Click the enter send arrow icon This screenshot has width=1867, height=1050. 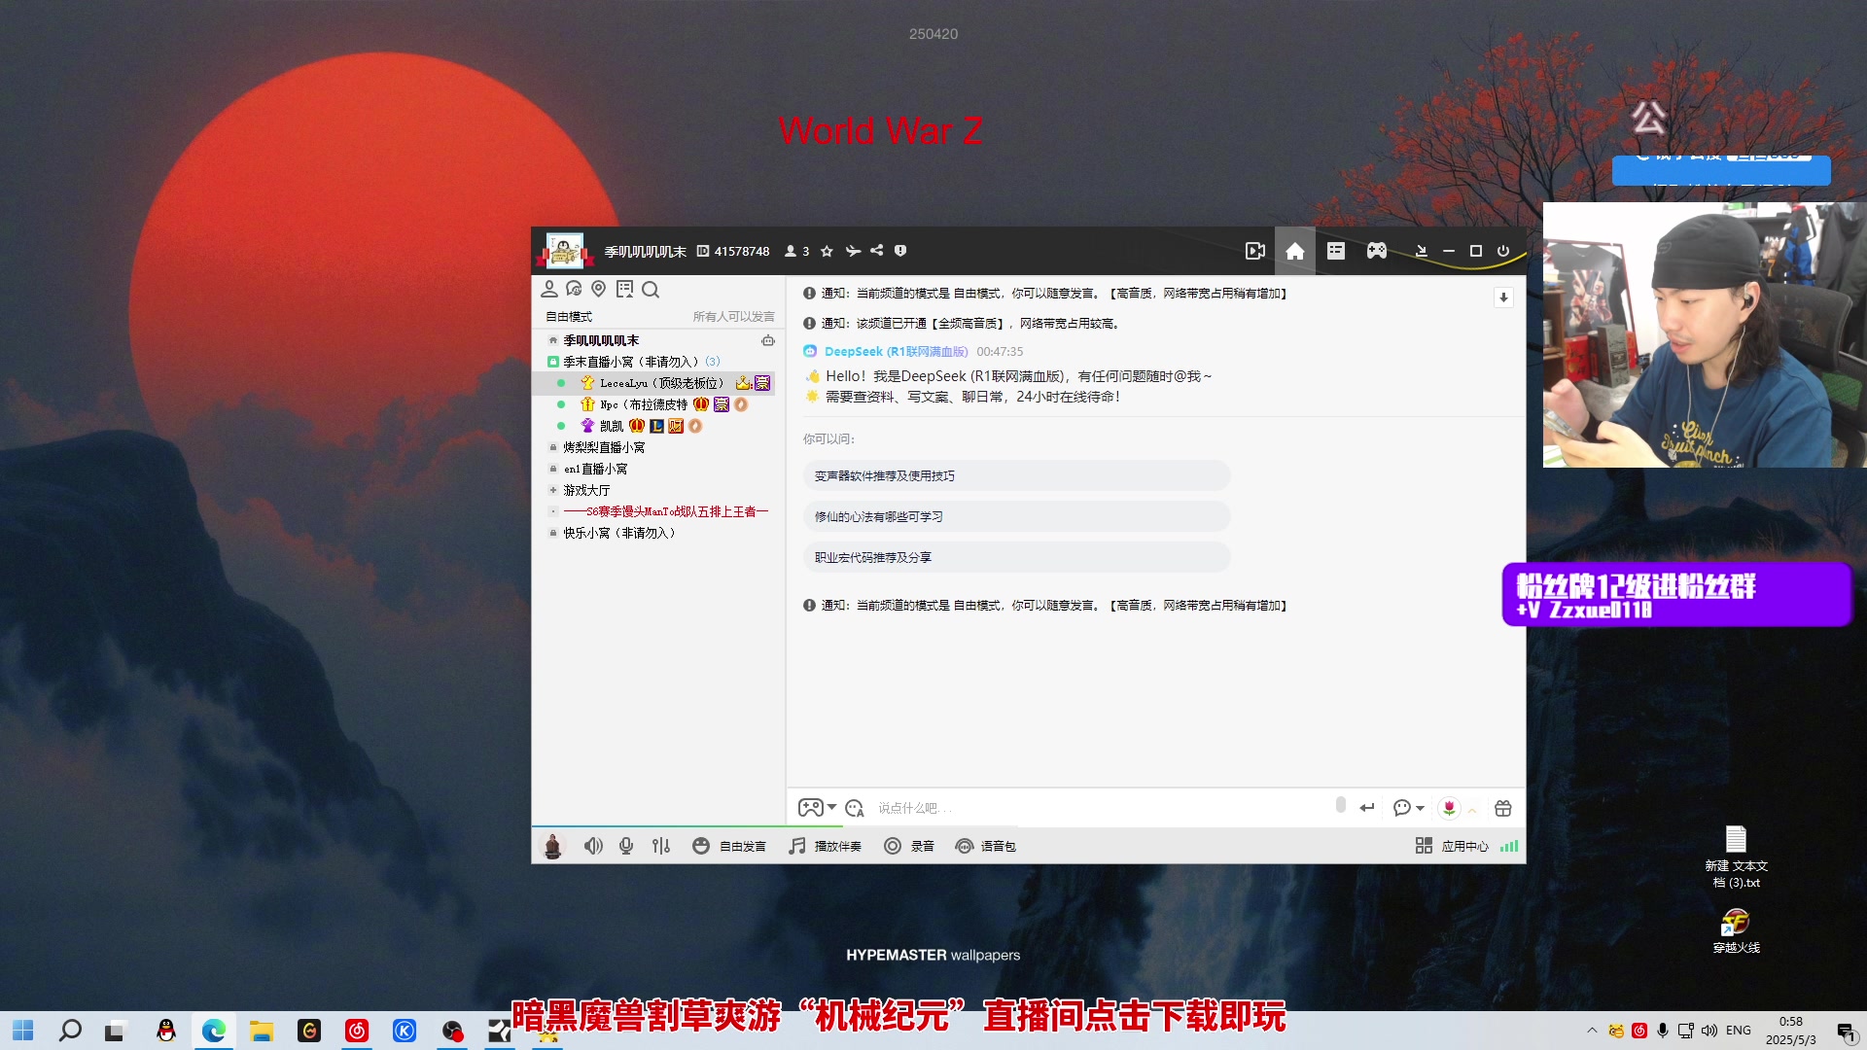click(x=1367, y=808)
